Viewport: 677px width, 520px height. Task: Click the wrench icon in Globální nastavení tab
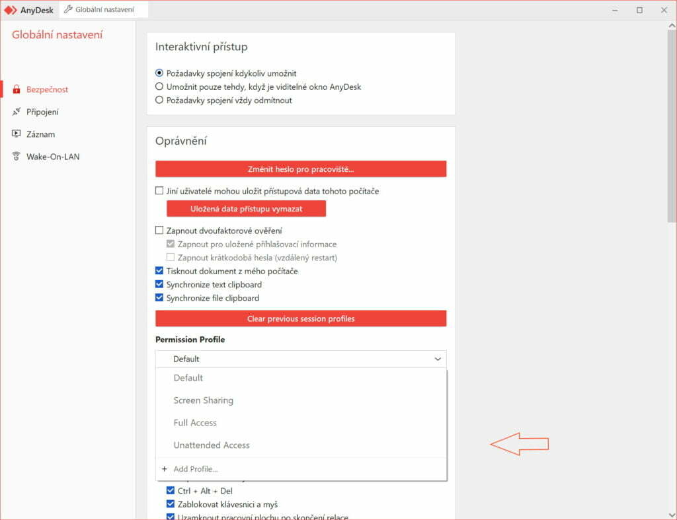[x=68, y=9]
